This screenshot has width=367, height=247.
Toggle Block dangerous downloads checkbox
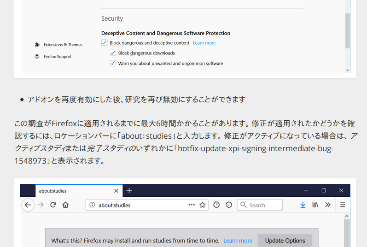[113, 53]
